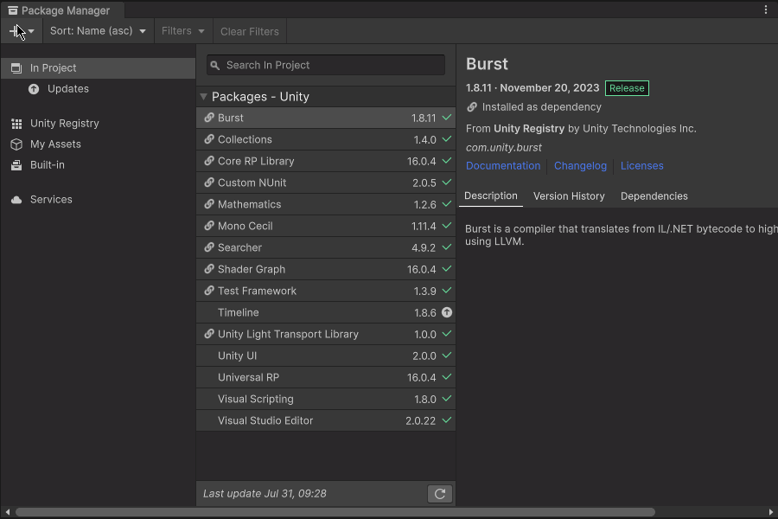Click the dependency link icon beside Collections
Image resolution: width=778 pixels, height=519 pixels.
coord(209,139)
